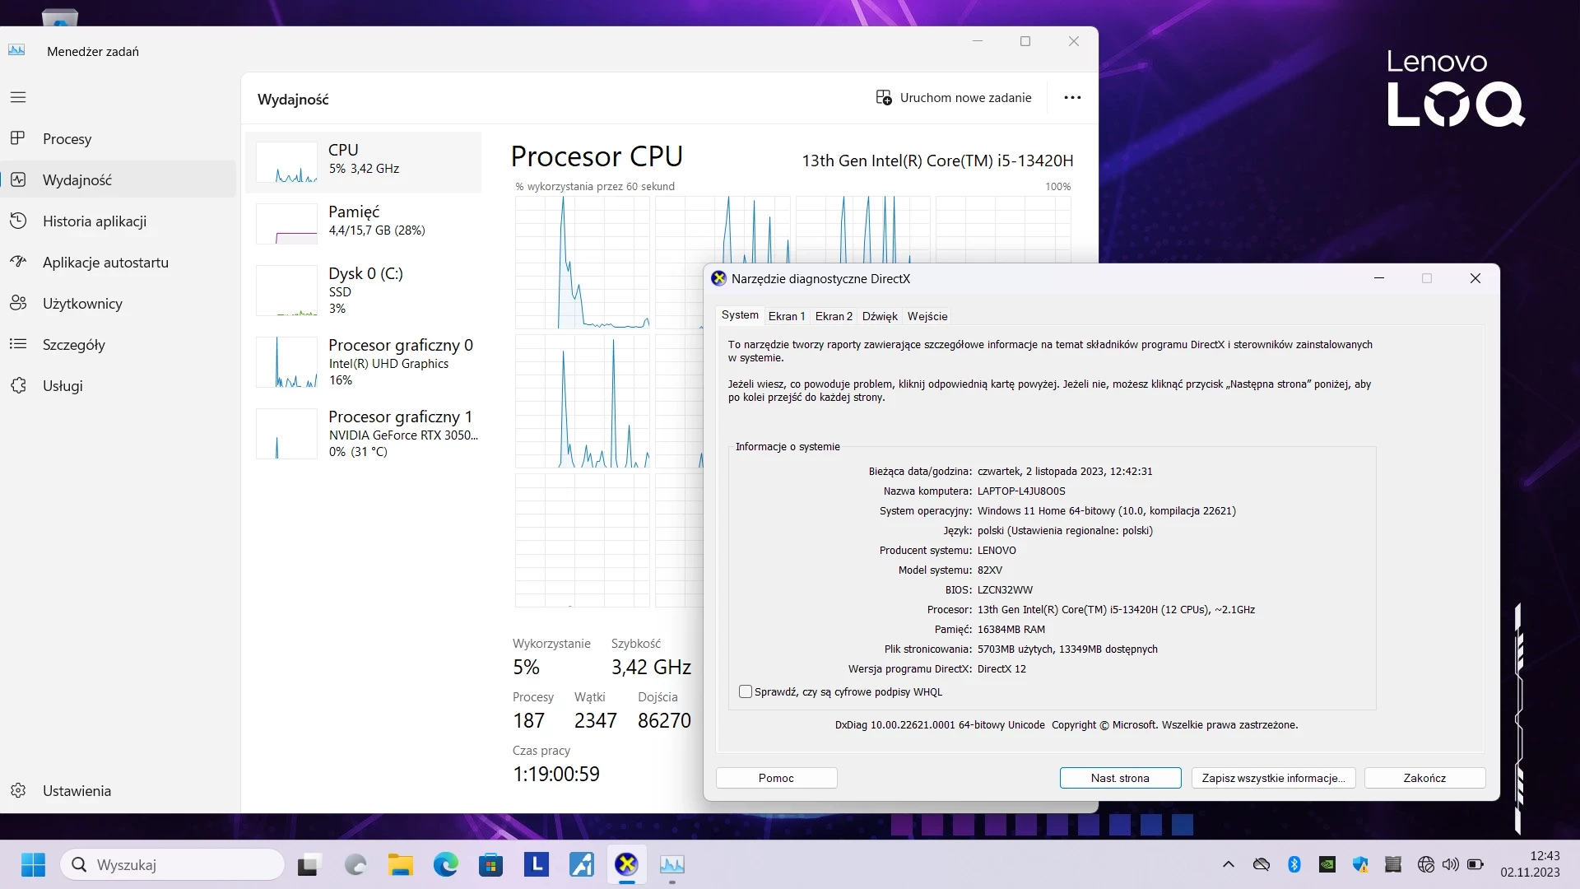The image size is (1580, 889).
Task: Click the Nast. strona button
Action: [x=1120, y=778]
